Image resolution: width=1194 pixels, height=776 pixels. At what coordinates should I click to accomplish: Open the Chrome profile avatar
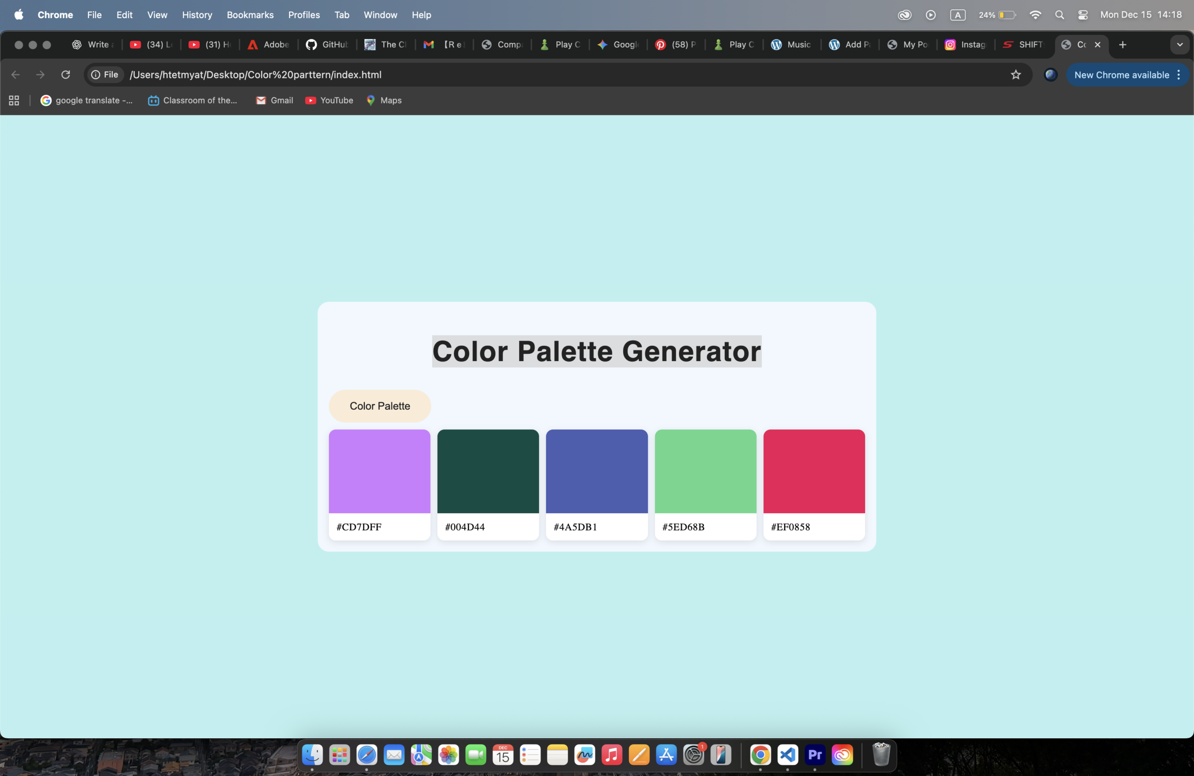tap(1050, 75)
